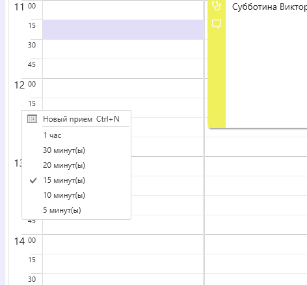Set time scale to 30 минут(ы)
Viewport: 307px width, 285px height.
point(76,150)
